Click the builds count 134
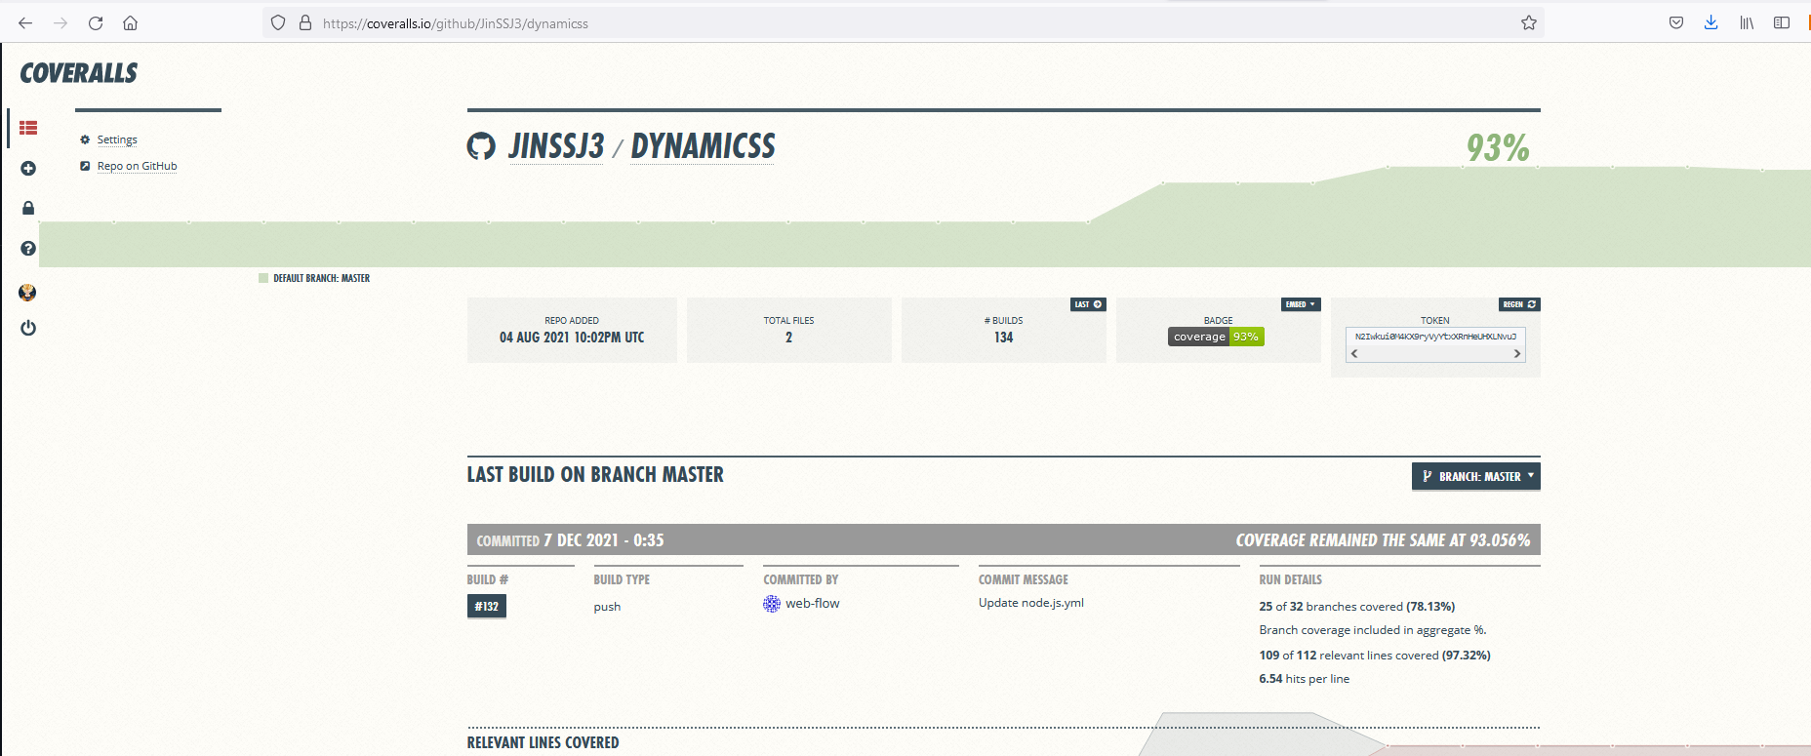The image size is (1811, 756). (1004, 338)
